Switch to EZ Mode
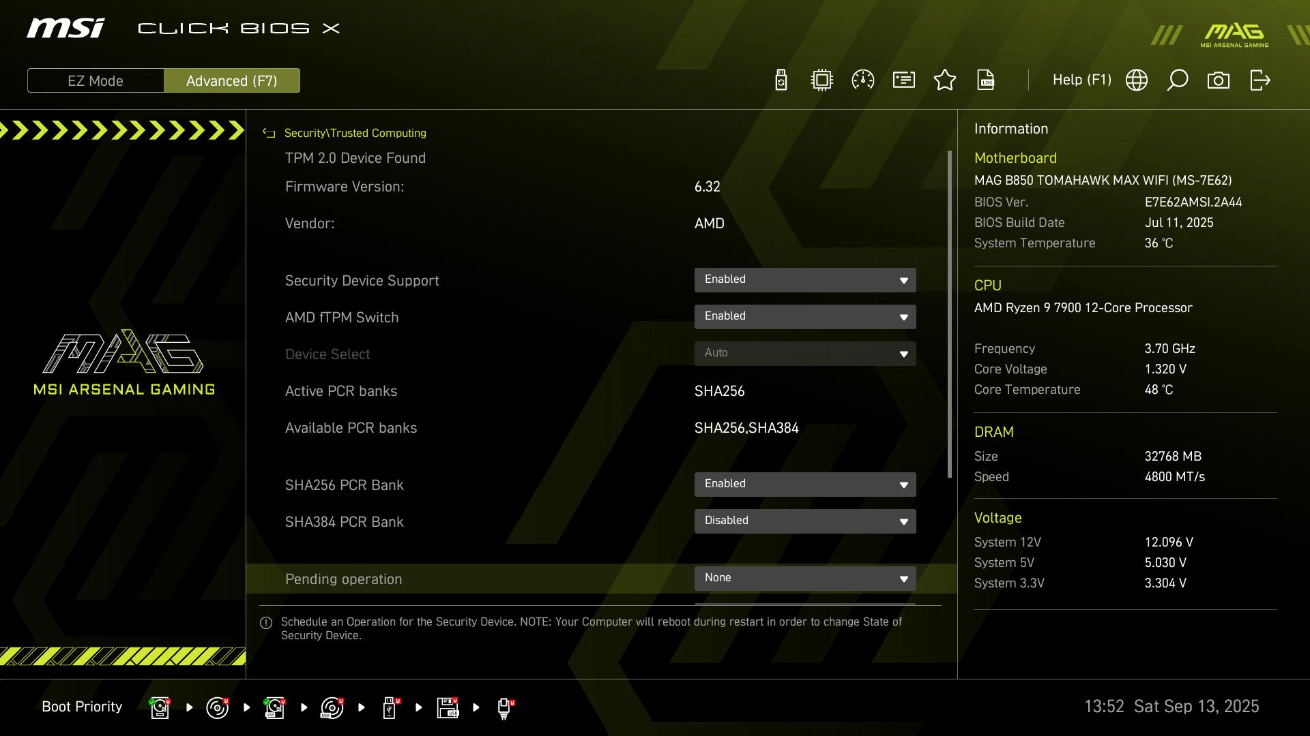Screen dimensions: 1310x736 pos(96,80)
